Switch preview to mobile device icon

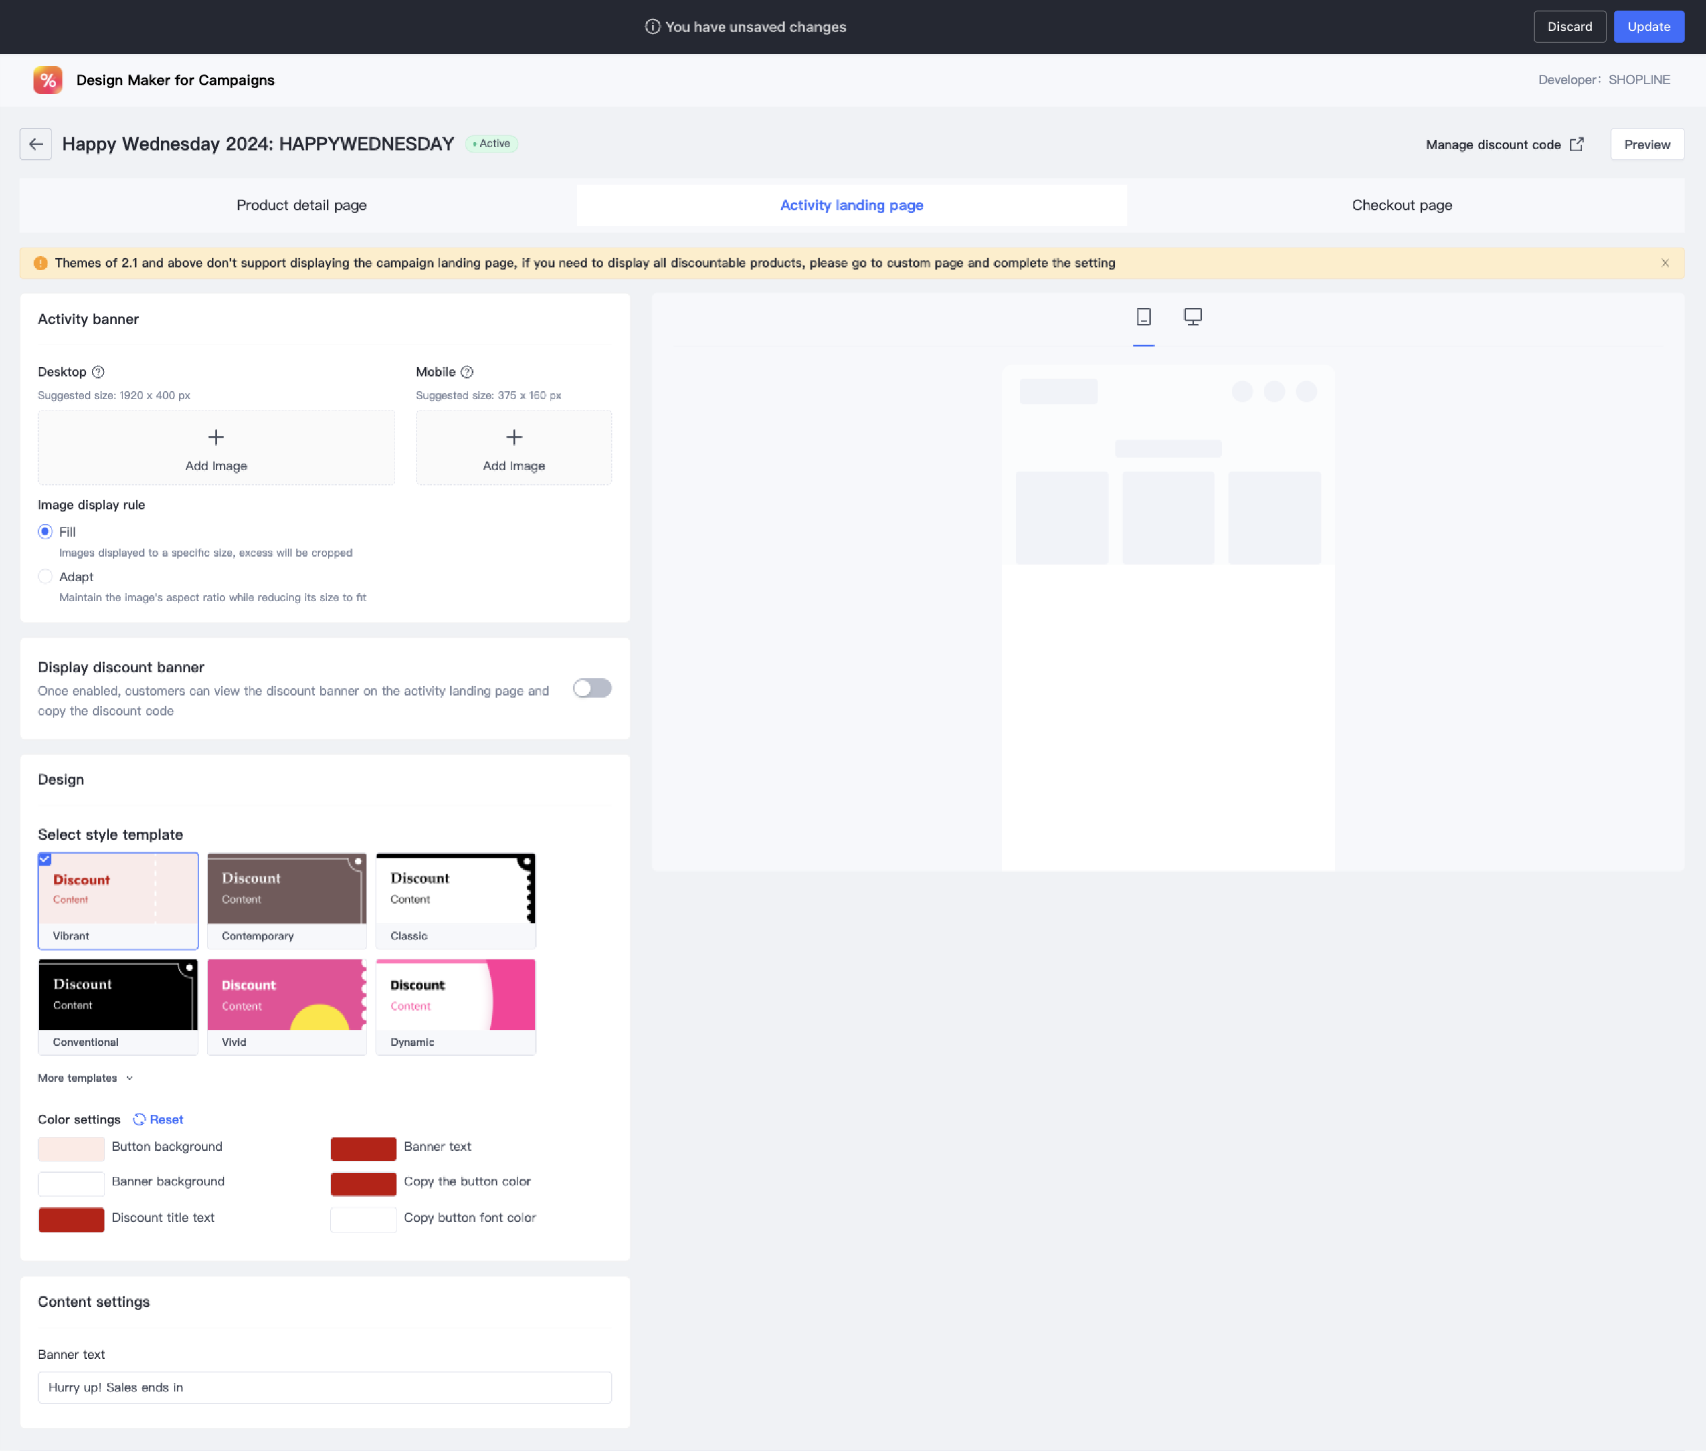pos(1143,316)
